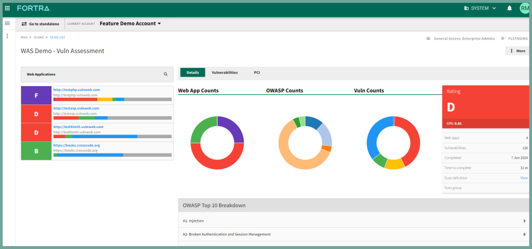Open the http://testhtml5.vulnweb.com link
The width and height of the screenshot is (532, 249).
[x=78, y=127]
